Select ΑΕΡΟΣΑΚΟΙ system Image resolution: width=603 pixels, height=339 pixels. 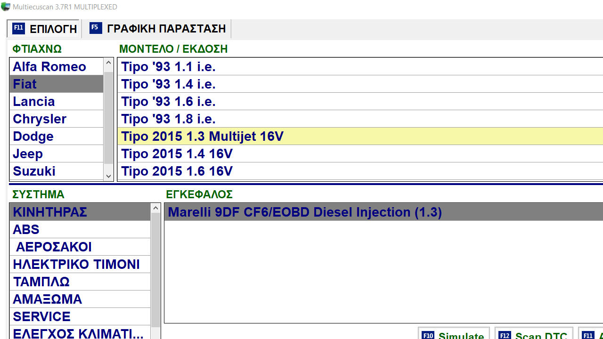80,247
